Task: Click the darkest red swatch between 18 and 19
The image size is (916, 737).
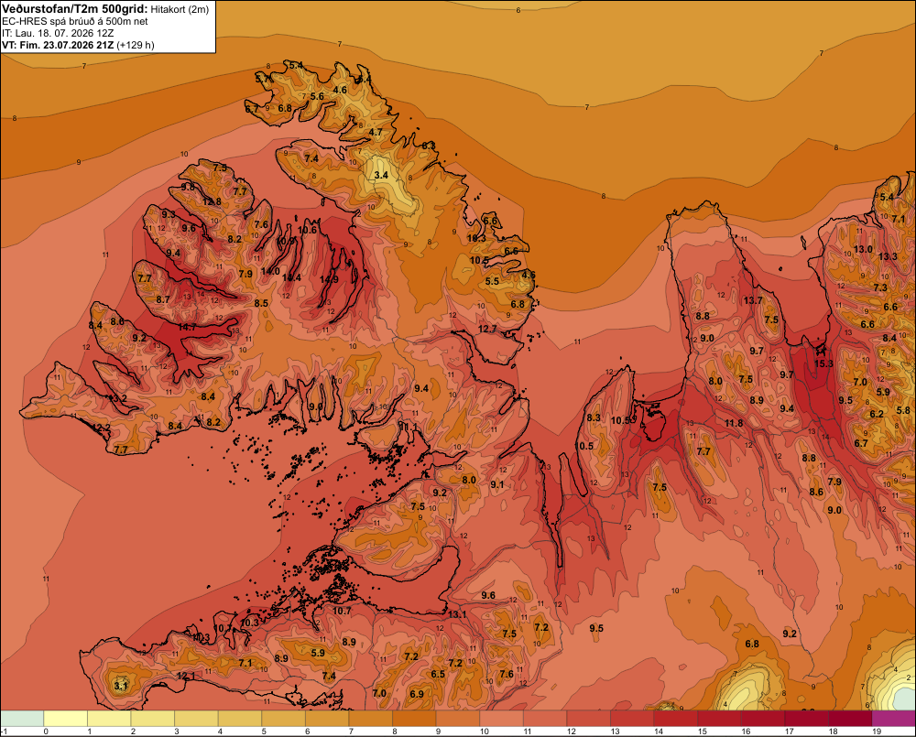Action: (850, 719)
